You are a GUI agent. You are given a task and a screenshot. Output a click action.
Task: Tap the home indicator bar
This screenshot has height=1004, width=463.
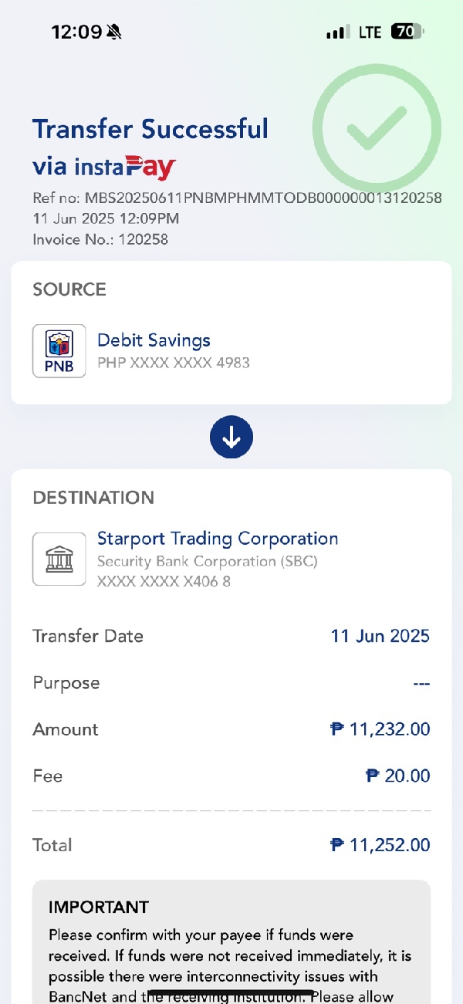(x=231, y=993)
